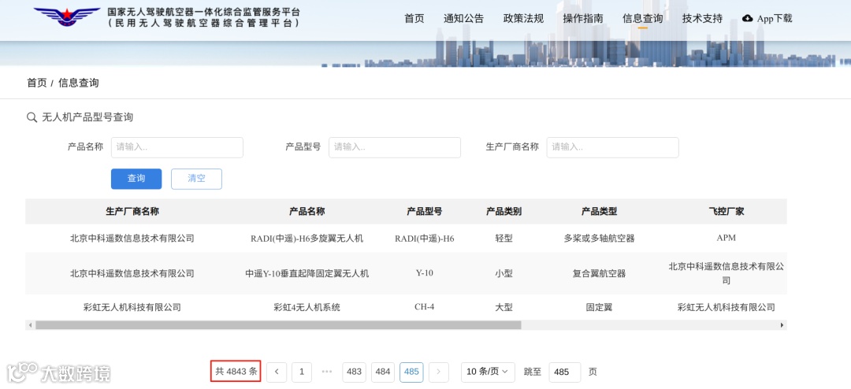Screen dimensions: 851x389
Task: Click the platform wing logo emblem
Action: (x=67, y=17)
